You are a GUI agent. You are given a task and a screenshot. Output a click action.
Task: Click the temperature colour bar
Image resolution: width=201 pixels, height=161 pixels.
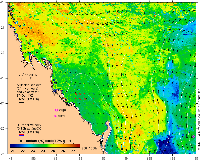click(x=45, y=146)
